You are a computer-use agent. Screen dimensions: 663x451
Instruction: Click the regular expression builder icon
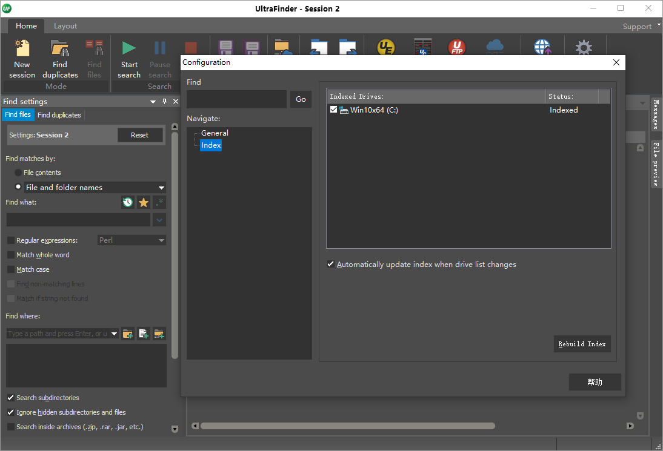(x=159, y=202)
